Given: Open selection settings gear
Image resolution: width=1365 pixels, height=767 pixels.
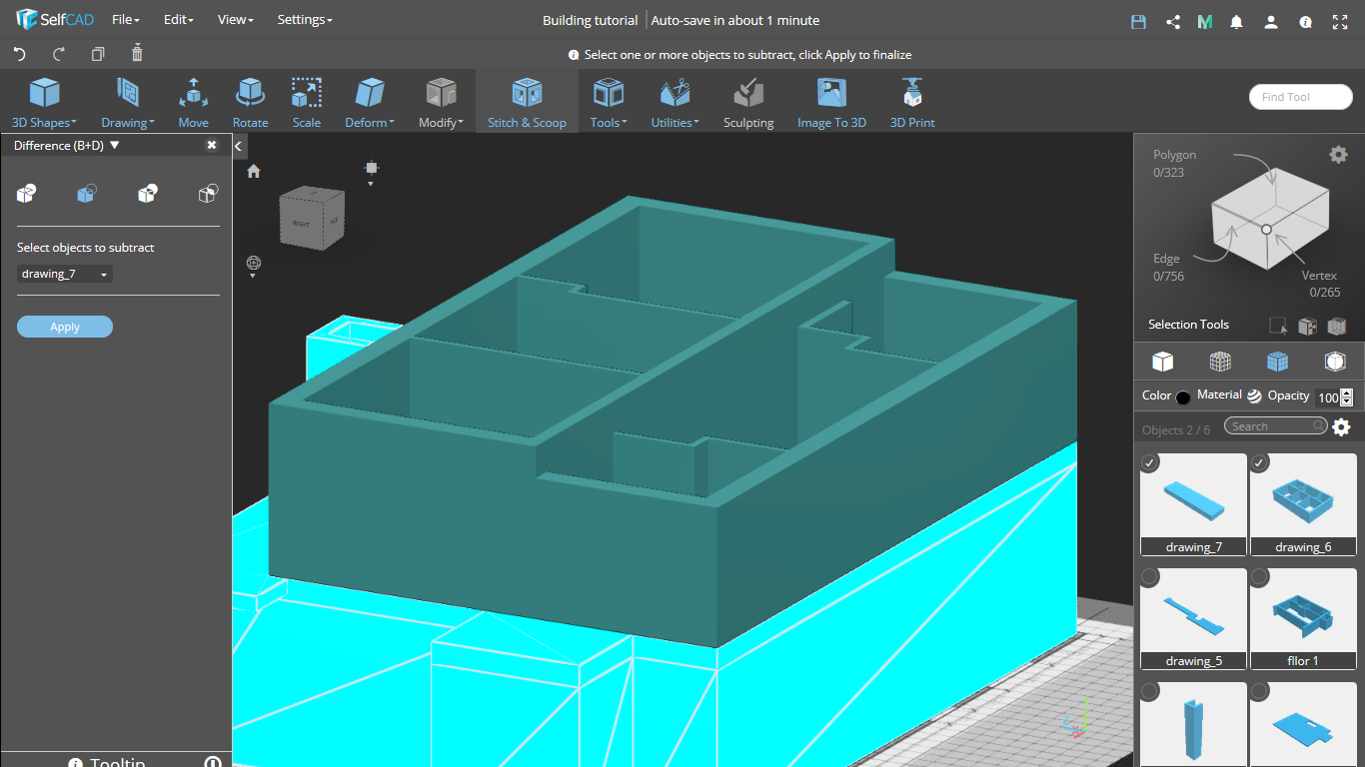Looking at the screenshot, I should click(1338, 154).
